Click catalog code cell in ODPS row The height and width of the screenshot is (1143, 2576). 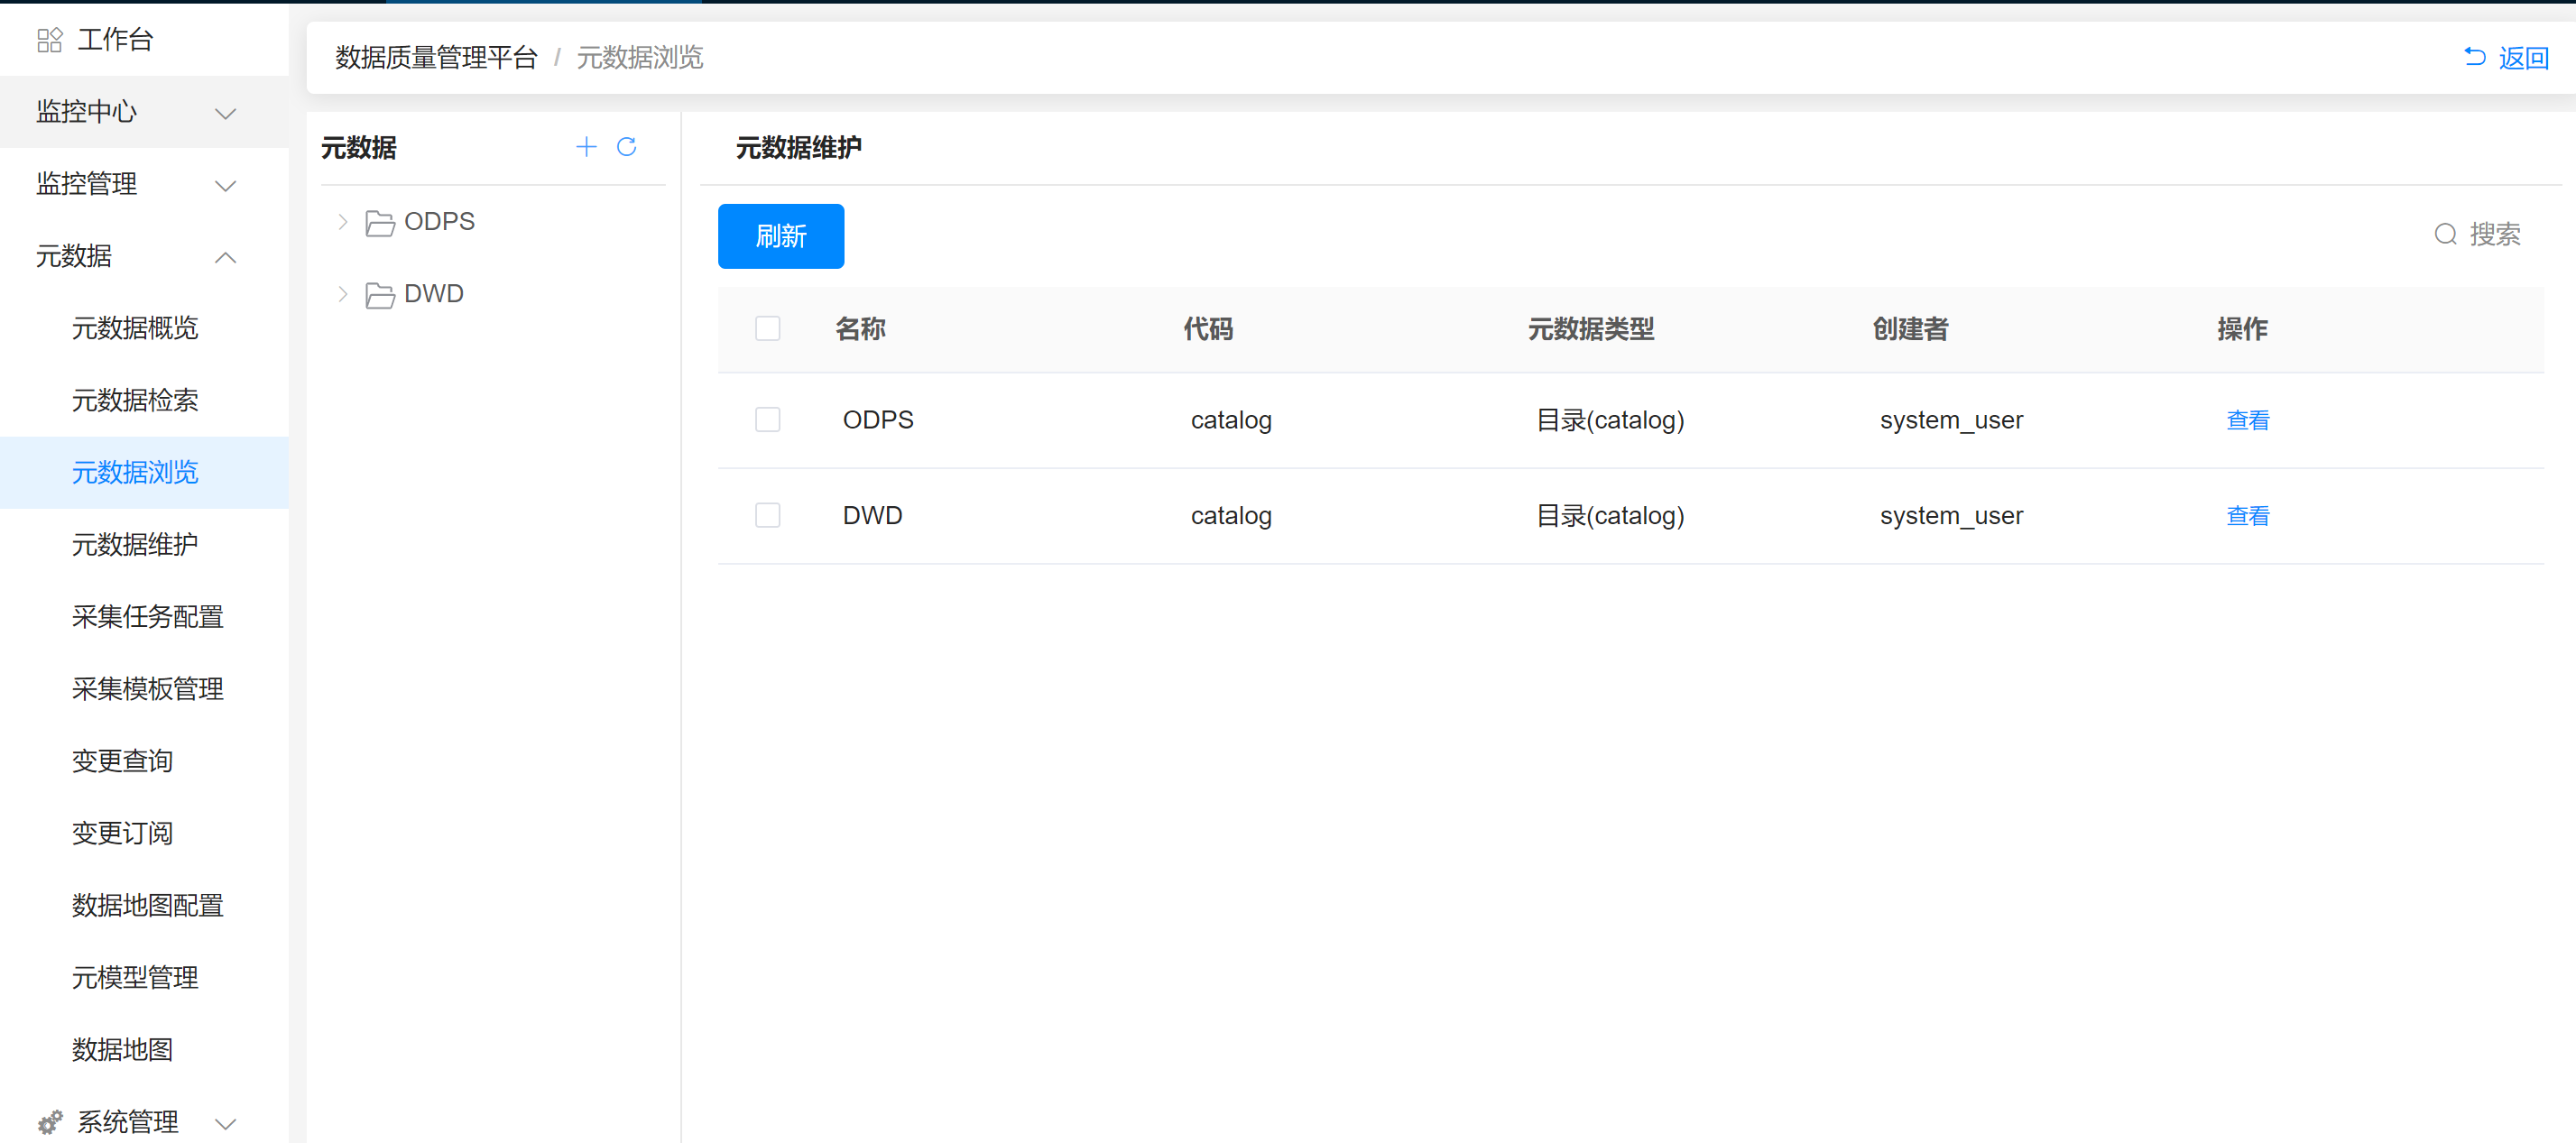[x=1231, y=420]
